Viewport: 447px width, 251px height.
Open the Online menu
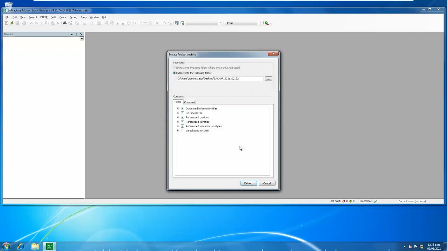(x=63, y=17)
